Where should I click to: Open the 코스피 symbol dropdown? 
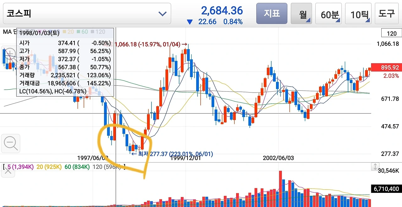(87, 13)
